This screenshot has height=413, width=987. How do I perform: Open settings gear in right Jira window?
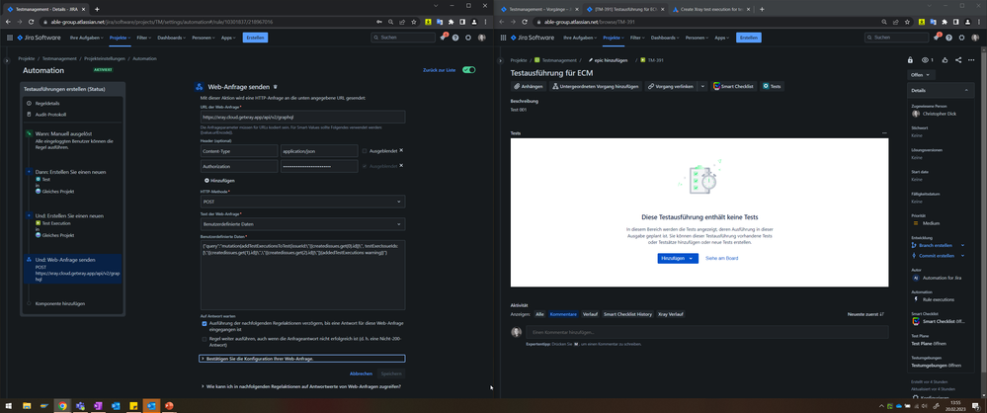click(x=962, y=38)
